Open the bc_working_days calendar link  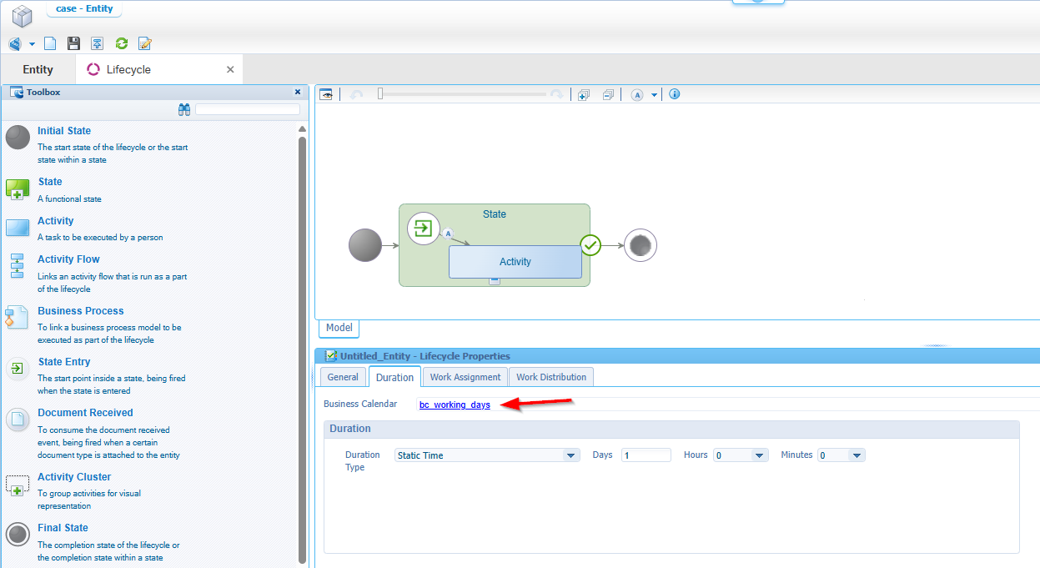(455, 405)
